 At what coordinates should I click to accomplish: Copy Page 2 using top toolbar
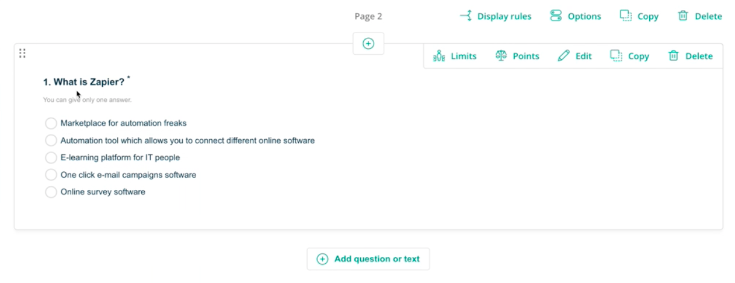[639, 16]
